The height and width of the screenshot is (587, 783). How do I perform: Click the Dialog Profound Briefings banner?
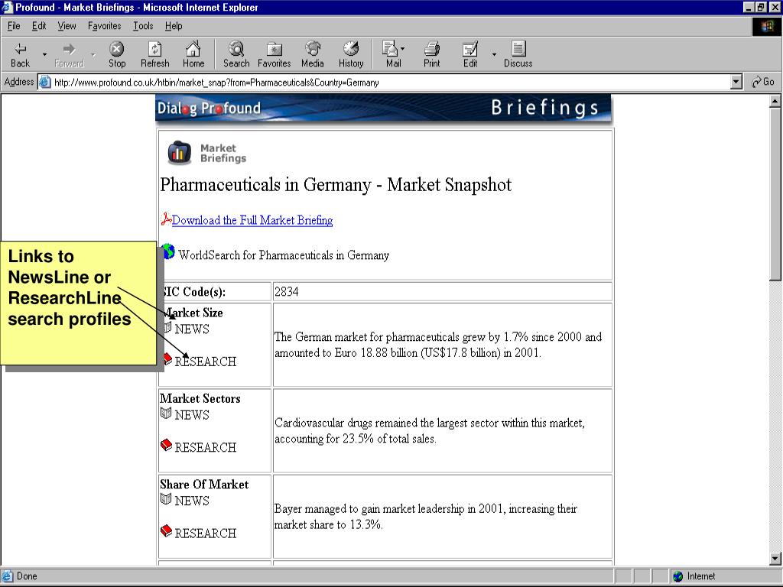383,108
